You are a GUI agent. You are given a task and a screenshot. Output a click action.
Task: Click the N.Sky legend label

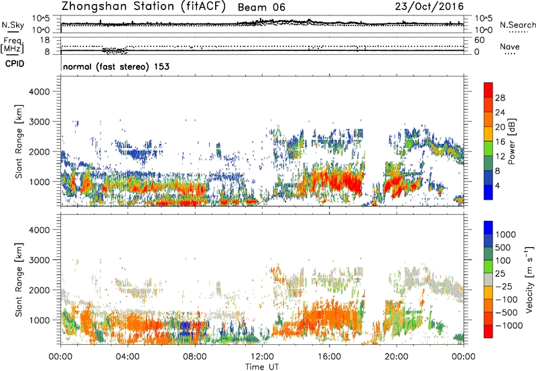pyautogui.click(x=13, y=25)
